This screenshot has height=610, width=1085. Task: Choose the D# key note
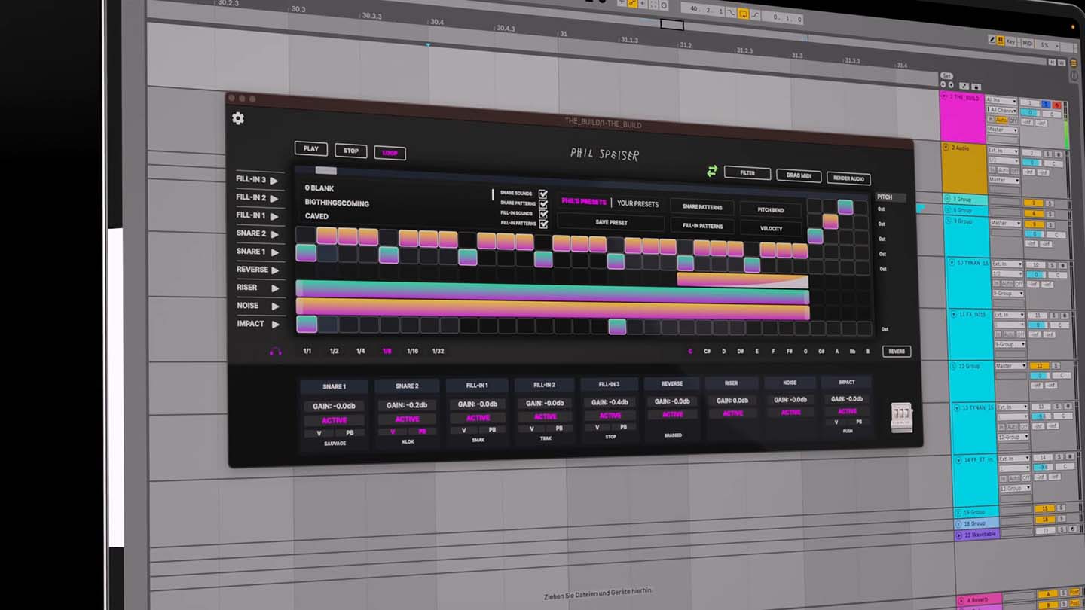(741, 351)
